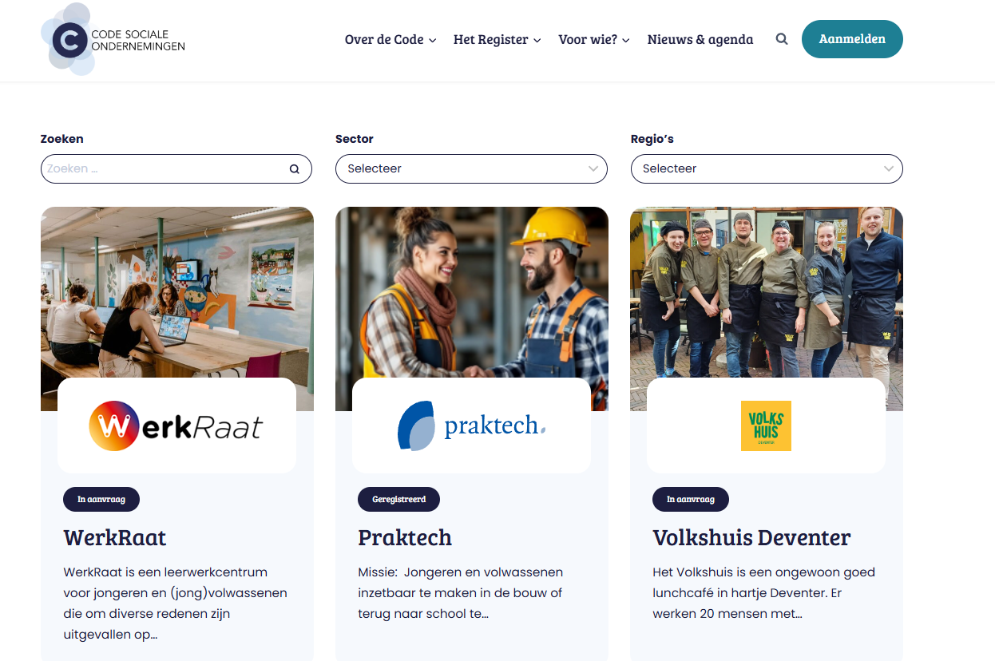This screenshot has width=995, height=661.
Task: Go to Nieuws & agenda
Action: pyautogui.click(x=700, y=39)
